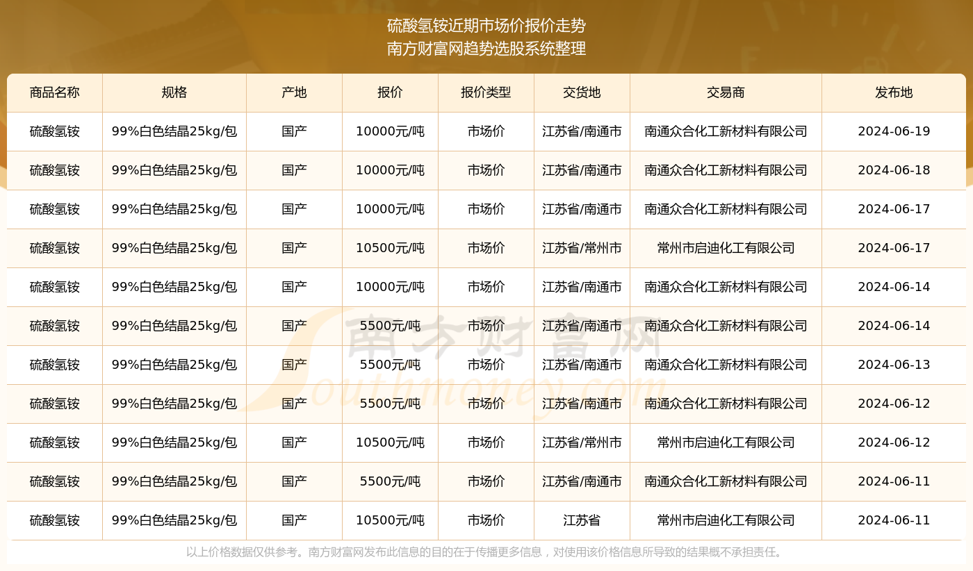
Task: Click the 规格 column header
Action: pos(174,92)
